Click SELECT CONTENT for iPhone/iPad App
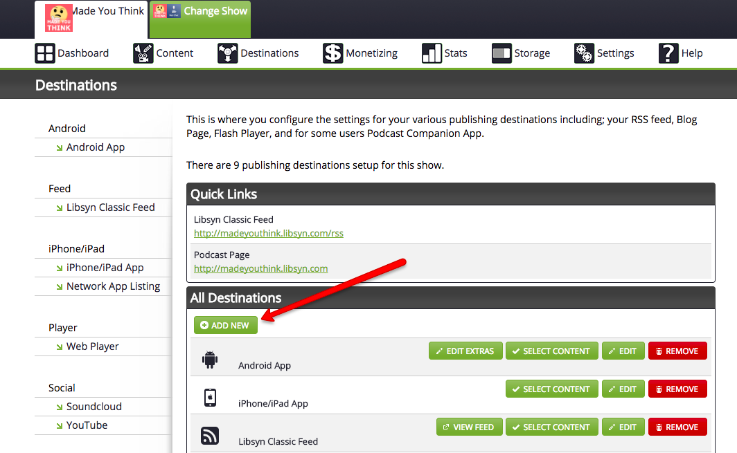The width and height of the screenshot is (737, 453). pyautogui.click(x=552, y=389)
